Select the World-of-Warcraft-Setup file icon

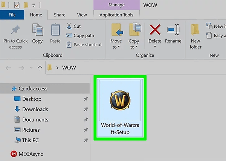pos(120,101)
